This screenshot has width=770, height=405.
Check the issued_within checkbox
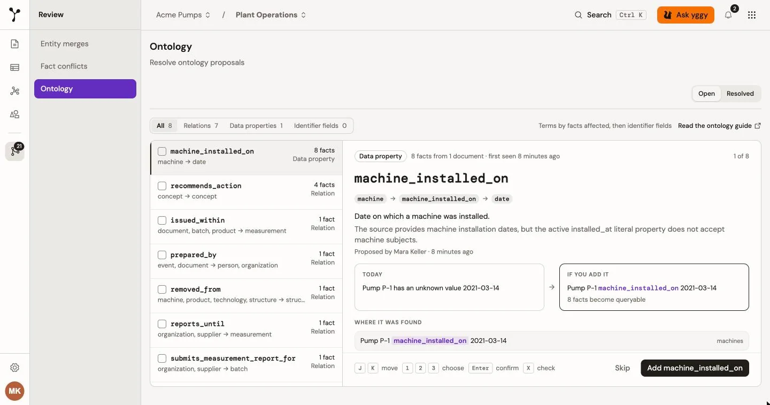coord(162,220)
